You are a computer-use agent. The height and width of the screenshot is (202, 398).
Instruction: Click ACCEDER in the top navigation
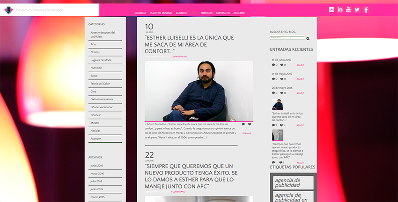(239, 13)
